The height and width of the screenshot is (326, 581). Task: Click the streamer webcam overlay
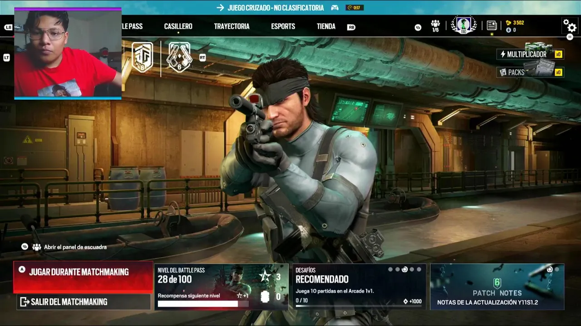[68, 53]
